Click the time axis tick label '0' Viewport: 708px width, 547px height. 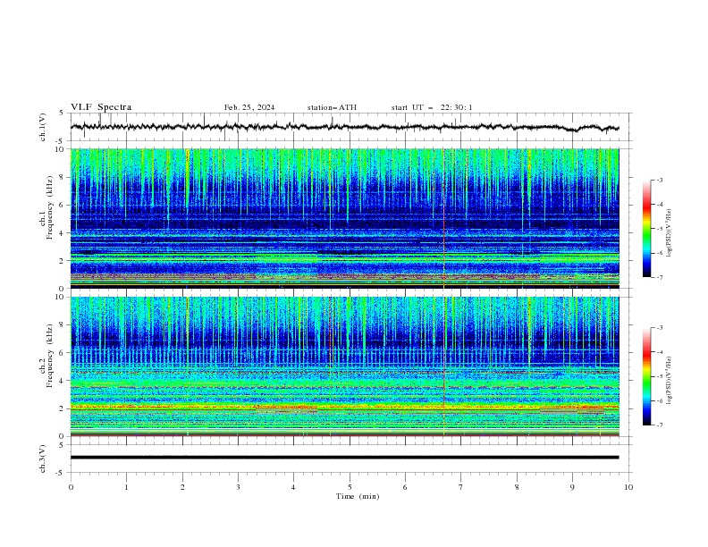[71, 487]
